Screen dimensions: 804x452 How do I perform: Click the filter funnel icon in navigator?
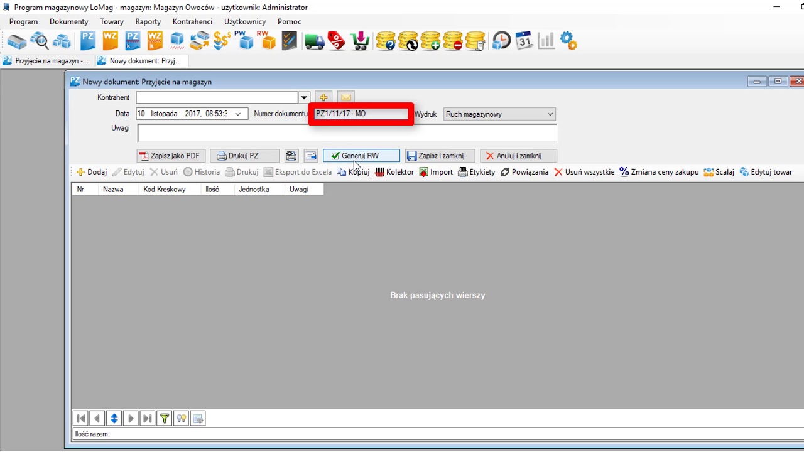tap(165, 419)
